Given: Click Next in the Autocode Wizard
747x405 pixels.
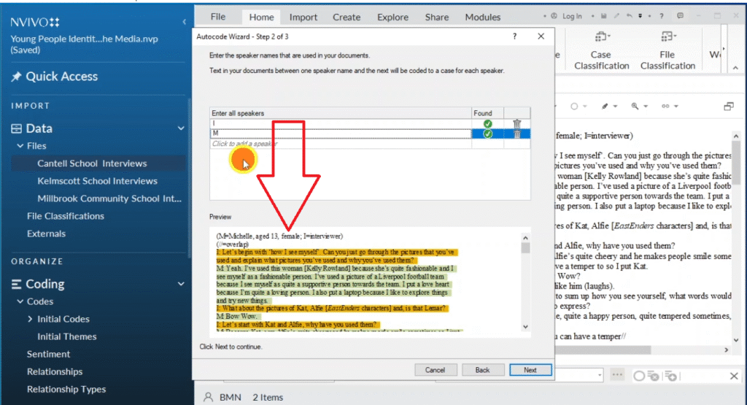Looking at the screenshot, I should [x=530, y=370].
